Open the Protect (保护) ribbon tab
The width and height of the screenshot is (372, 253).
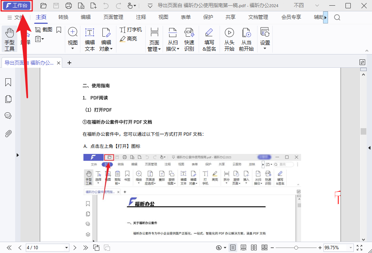208,17
